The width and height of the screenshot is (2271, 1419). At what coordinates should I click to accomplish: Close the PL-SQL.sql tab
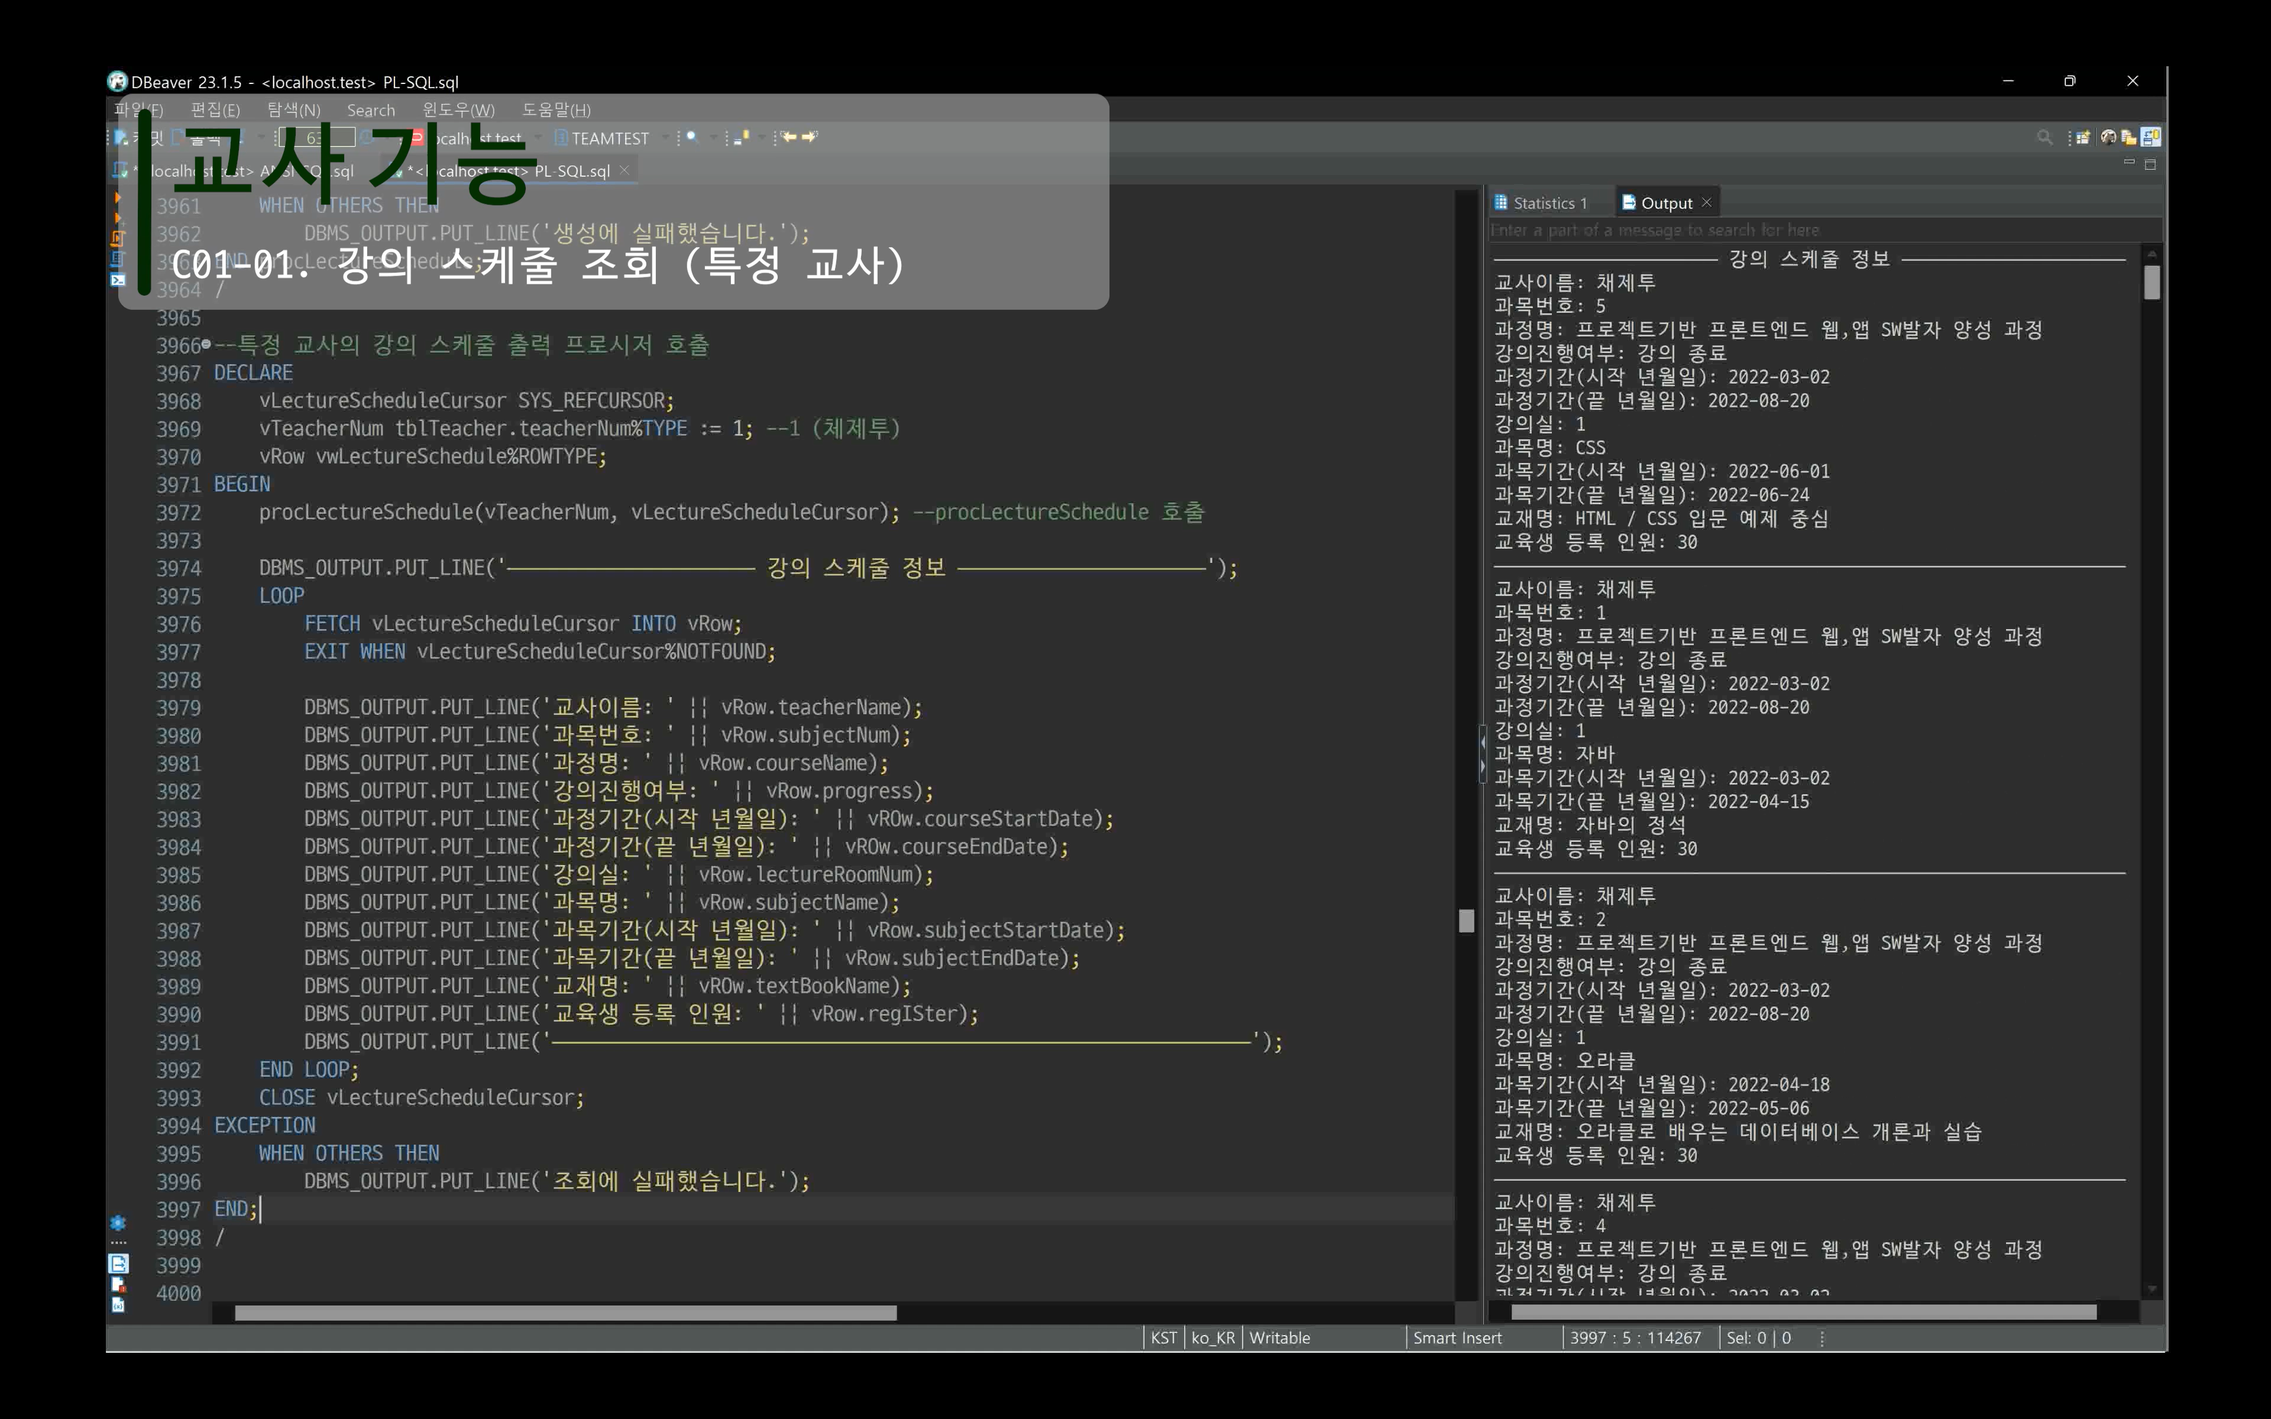pyautogui.click(x=624, y=170)
